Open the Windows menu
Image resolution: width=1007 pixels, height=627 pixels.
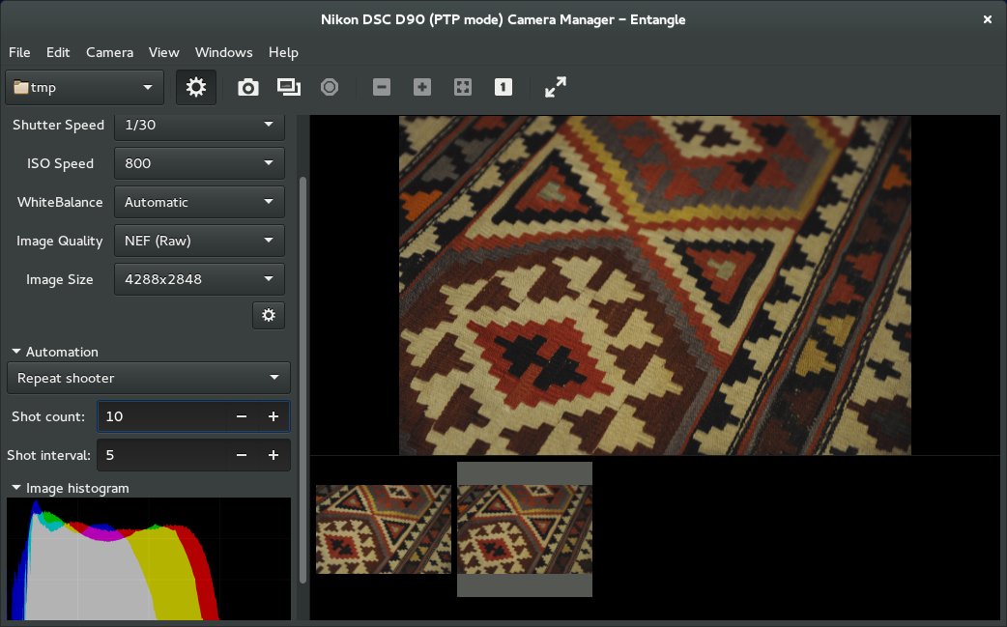click(223, 52)
